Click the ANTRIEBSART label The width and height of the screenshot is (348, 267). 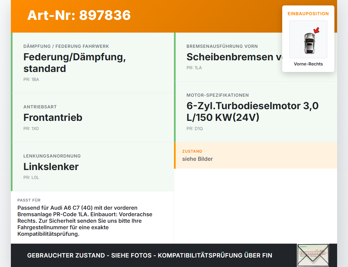coord(40,107)
